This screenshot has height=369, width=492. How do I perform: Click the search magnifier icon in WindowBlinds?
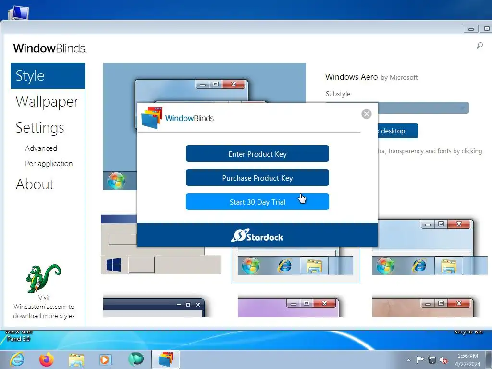(x=480, y=46)
